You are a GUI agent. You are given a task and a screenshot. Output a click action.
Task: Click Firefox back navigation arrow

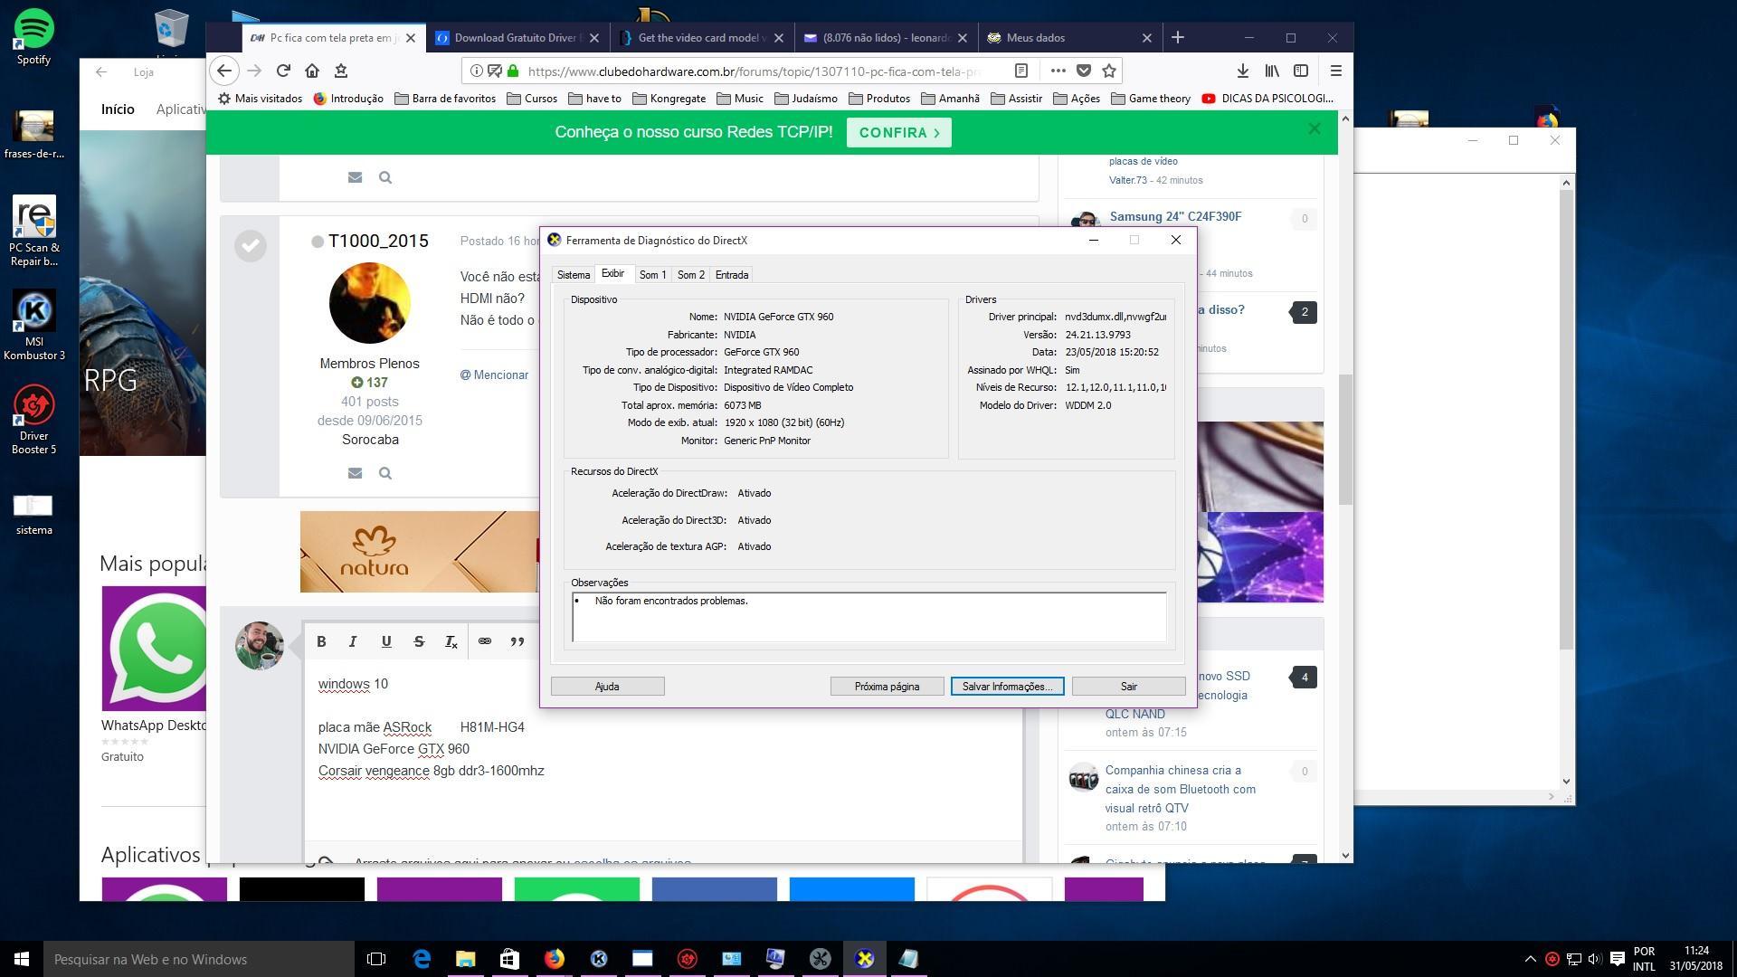tap(224, 71)
